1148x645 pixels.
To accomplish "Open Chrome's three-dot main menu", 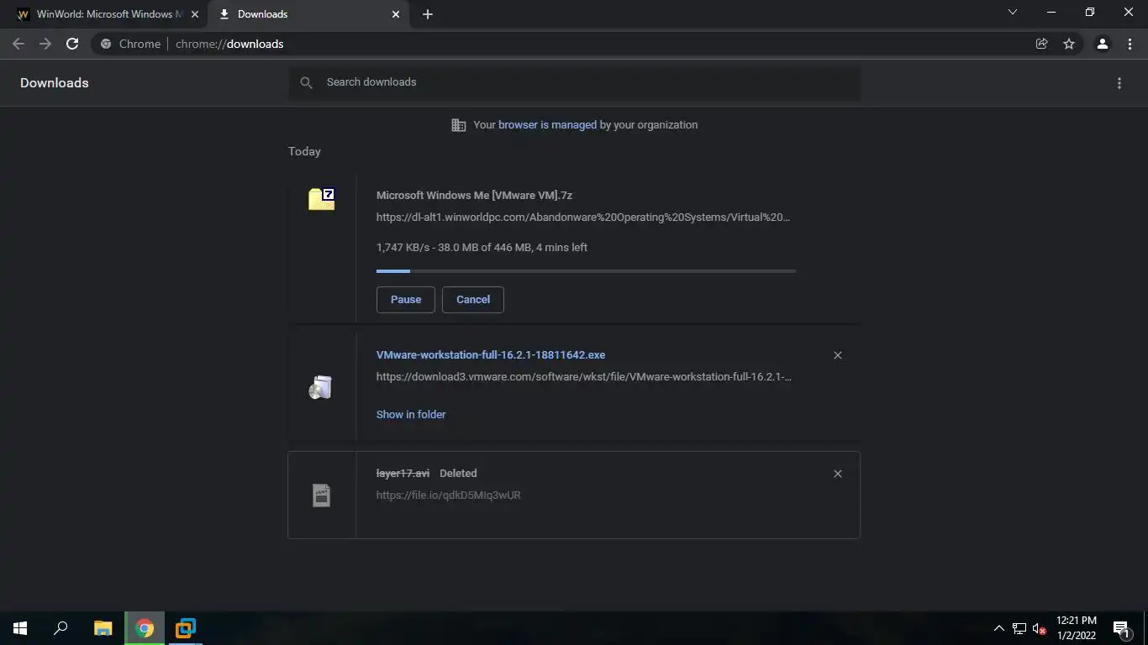I will tap(1130, 44).
